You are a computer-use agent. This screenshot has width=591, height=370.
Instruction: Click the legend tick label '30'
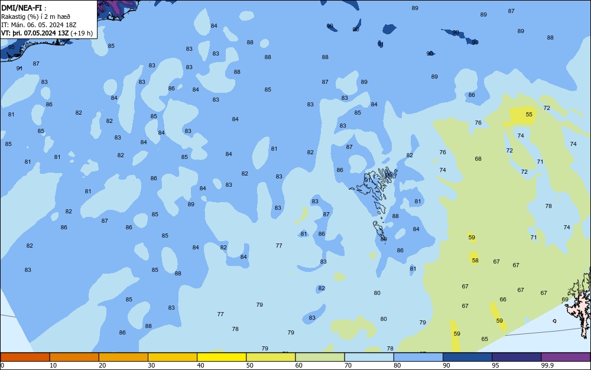point(151,365)
